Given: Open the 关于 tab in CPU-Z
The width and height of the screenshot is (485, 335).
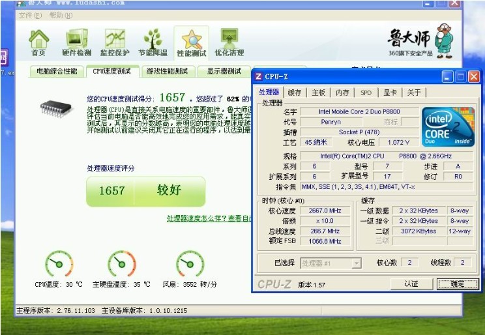Looking at the screenshot, I should [414, 93].
